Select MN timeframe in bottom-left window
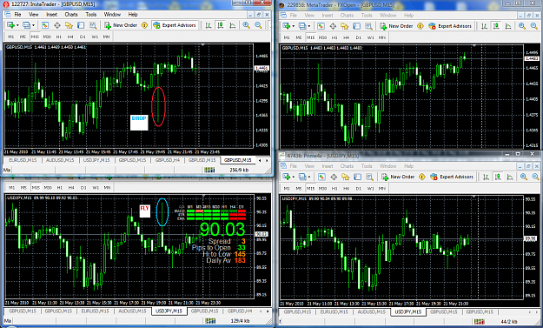Screen dimensions: 543x328 pos(107,187)
